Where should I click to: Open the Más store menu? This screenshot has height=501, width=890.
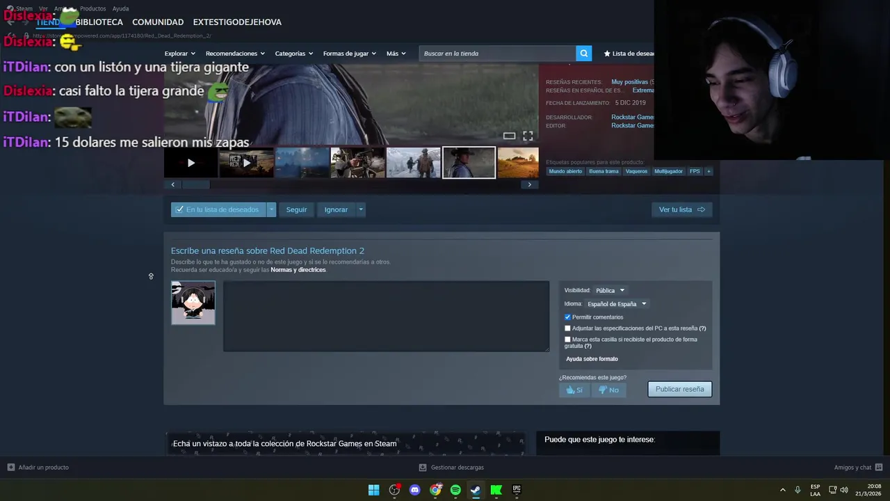click(396, 54)
